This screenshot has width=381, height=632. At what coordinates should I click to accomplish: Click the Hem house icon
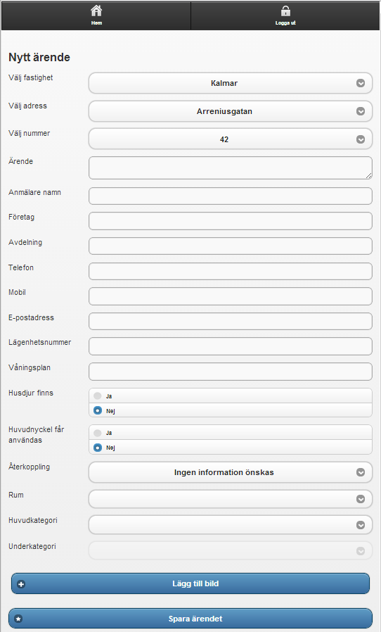tap(96, 11)
